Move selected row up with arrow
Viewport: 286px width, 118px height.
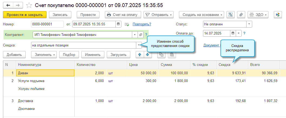tap(139, 54)
